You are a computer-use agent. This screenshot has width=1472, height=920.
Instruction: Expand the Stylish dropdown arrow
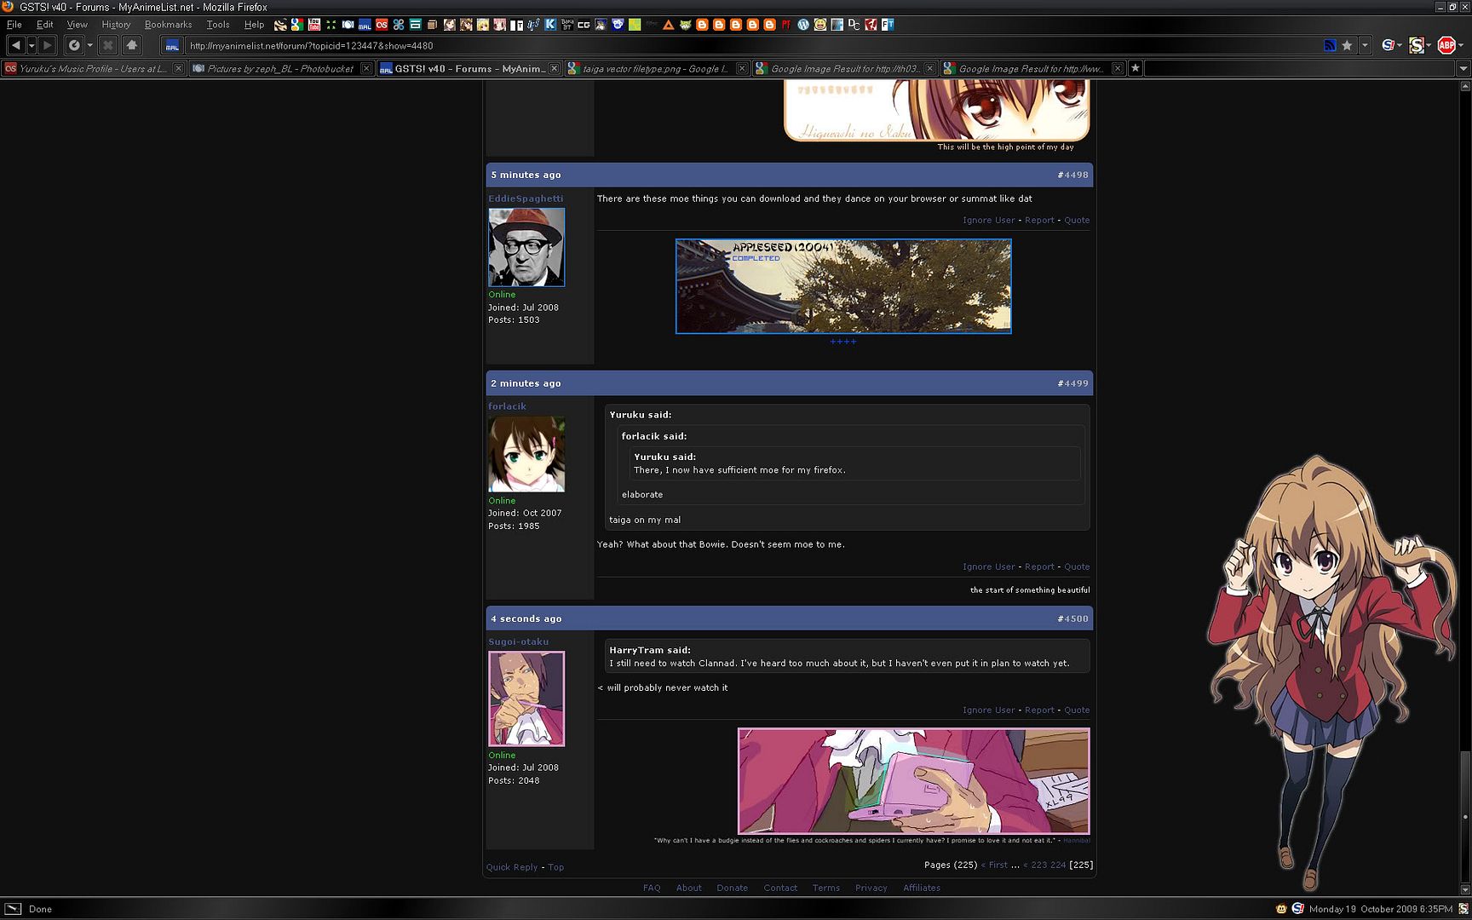tap(1429, 46)
